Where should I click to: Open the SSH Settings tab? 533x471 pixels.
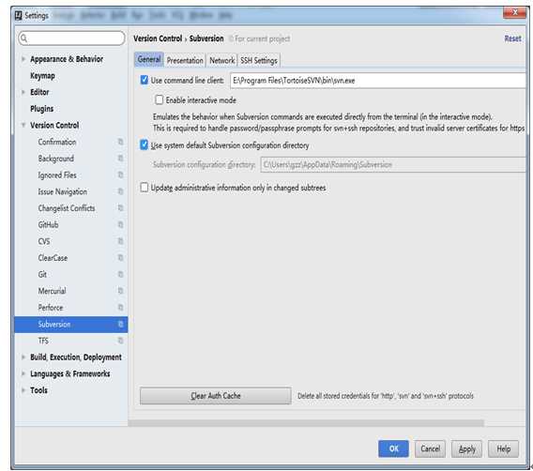pos(259,60)
